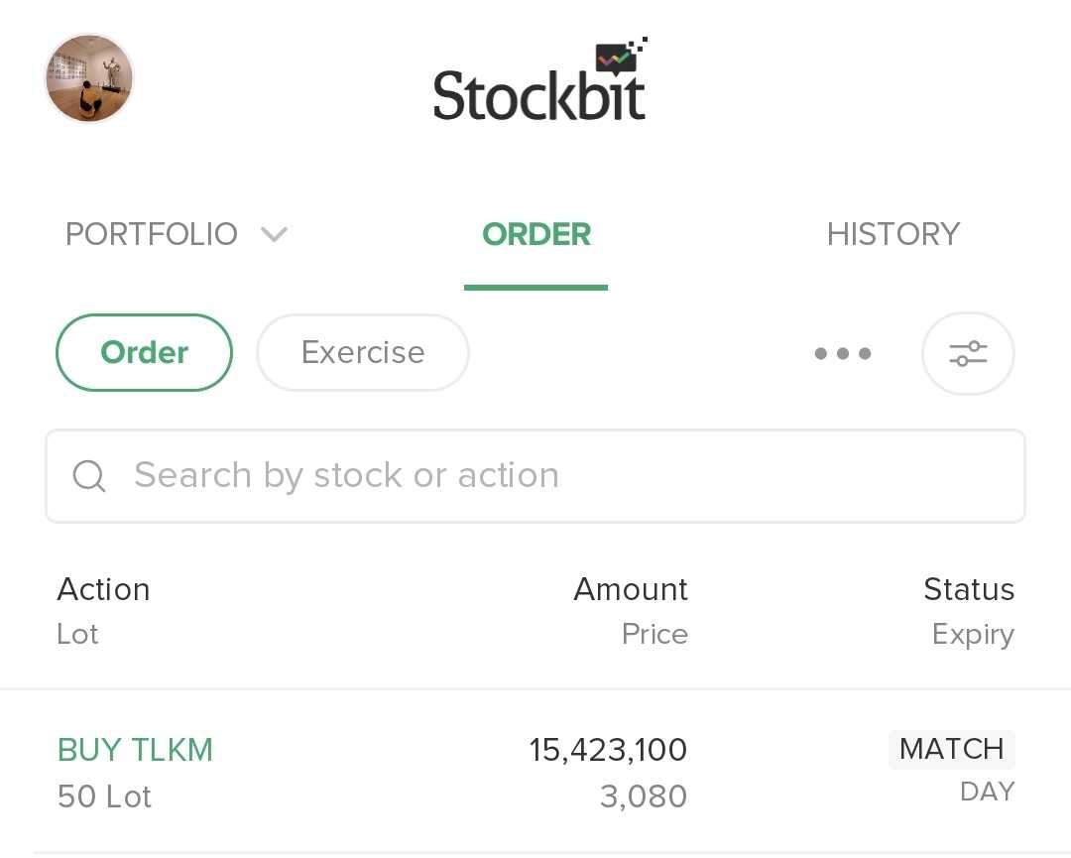Sort by the Action column header
1071x858 pixels.
[103, 589]
